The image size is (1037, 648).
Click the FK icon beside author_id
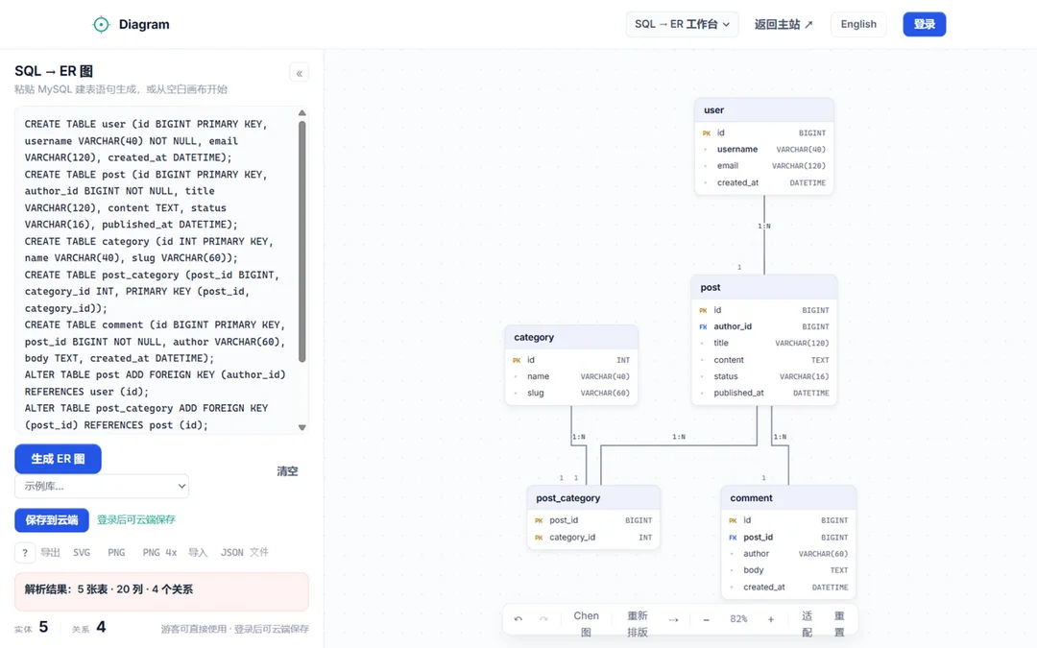tap(703, 326)
